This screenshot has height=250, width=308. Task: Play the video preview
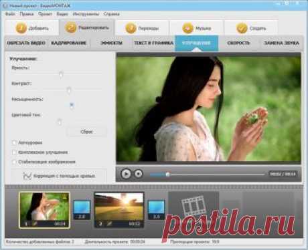126,174
